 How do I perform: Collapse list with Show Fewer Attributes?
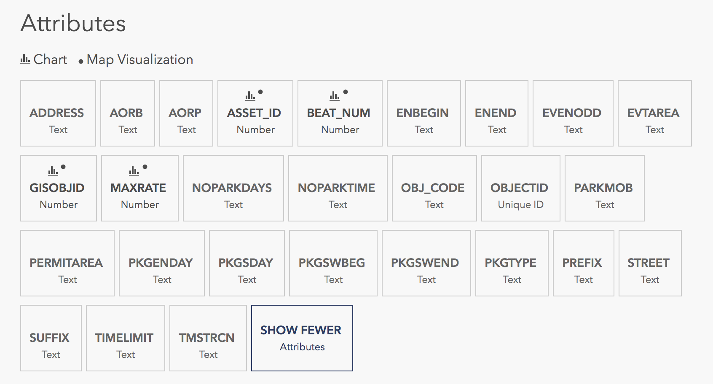(302, 338)
